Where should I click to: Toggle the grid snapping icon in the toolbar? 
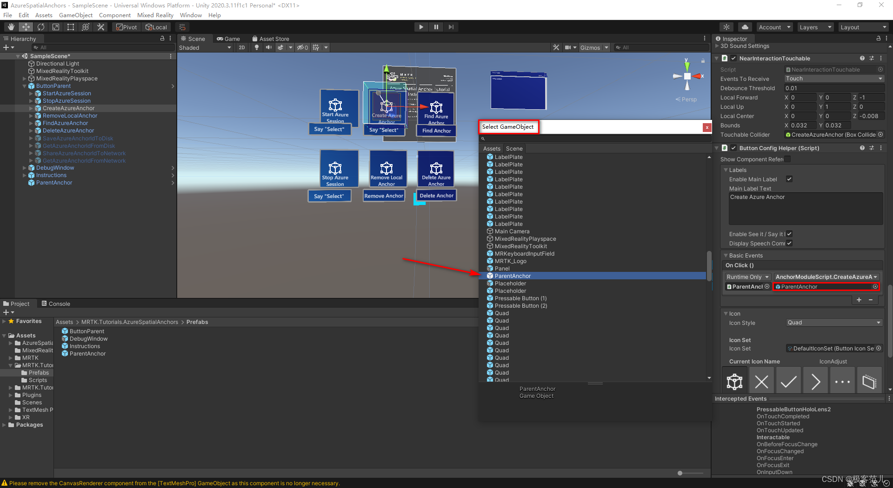182,27
